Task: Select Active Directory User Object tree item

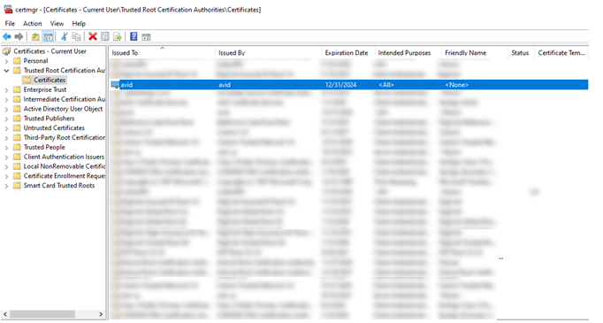Action: coord(63,109)
